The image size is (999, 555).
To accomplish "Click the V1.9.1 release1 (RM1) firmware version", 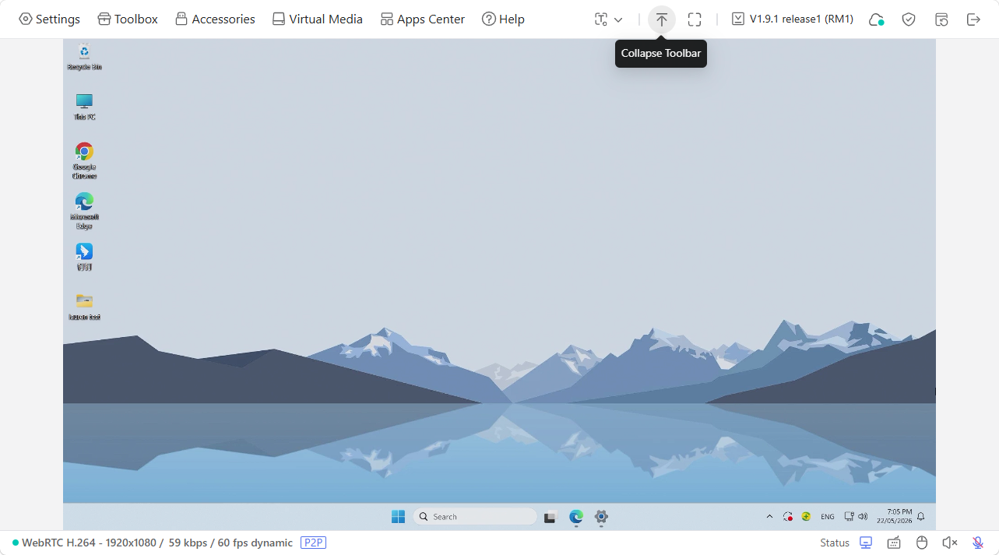I will pos(793,19).
